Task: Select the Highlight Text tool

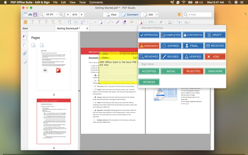Action: (x=25, y=22)
